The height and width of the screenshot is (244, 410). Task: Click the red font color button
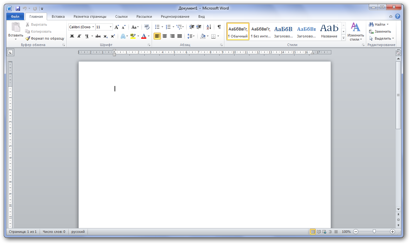pos(144,36)
